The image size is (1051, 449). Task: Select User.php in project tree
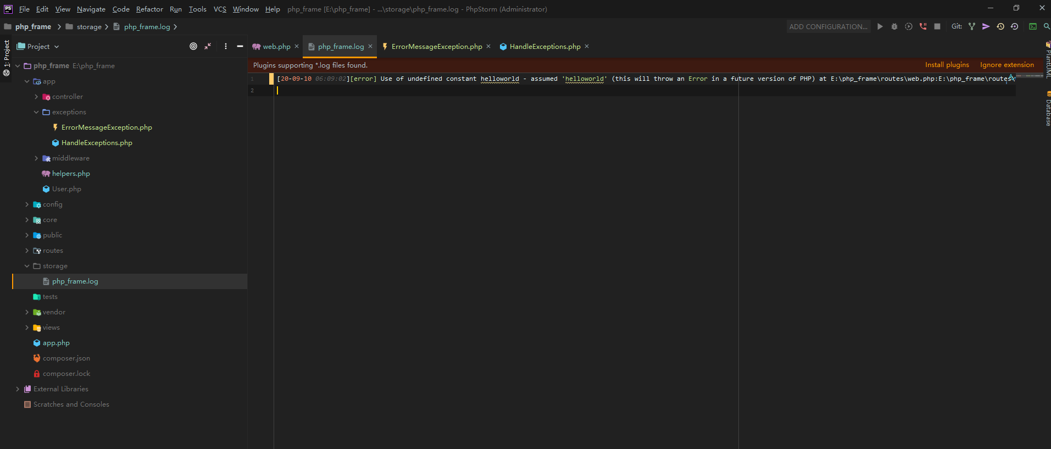click(x=66, y=189)
